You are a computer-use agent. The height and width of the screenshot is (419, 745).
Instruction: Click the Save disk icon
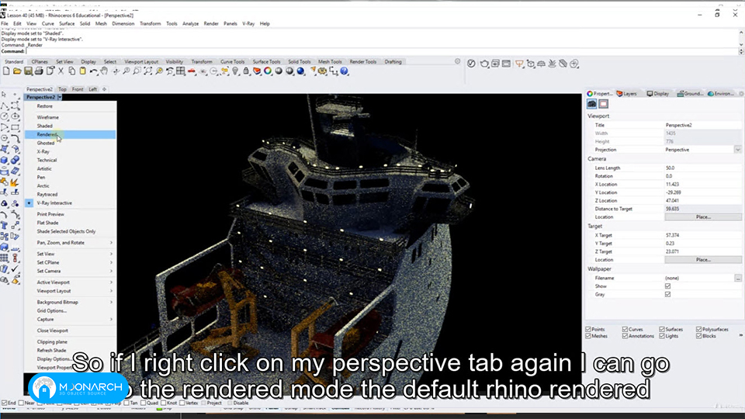28,71
